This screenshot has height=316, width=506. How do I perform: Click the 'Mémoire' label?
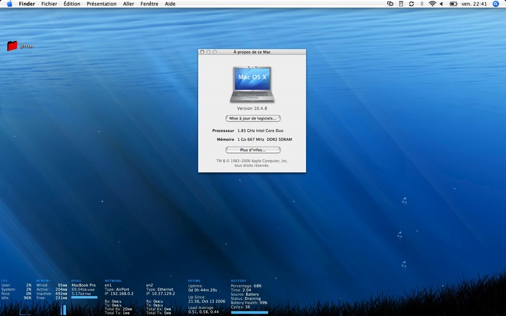[226, 139]
